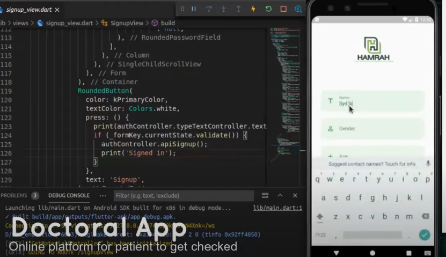The width and height of the screenshot is (446, 257).
Task: Switch to the Debug Console tab
Action: pos(69,196)
